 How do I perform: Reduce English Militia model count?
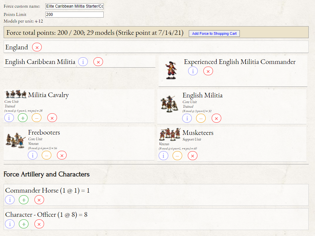point(201,118)
